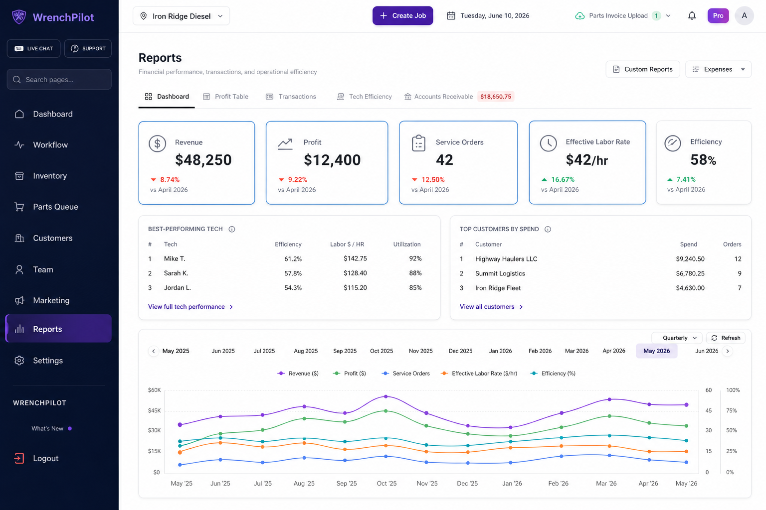Viewport: 766px width, 510px height.
Task: Click Highway Haulers LLC customer row
Action: coord(600,259)
